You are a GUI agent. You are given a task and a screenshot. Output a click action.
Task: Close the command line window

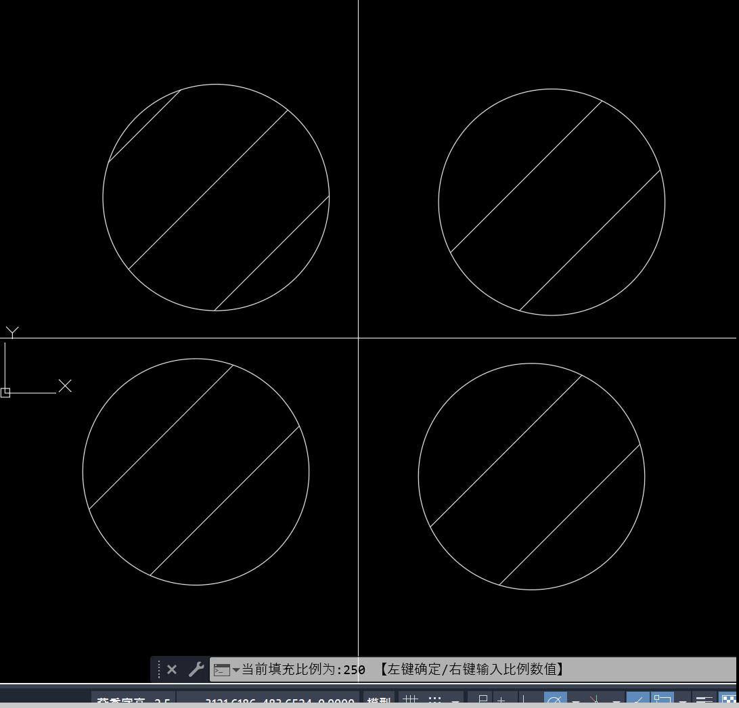tap(172, 669)
